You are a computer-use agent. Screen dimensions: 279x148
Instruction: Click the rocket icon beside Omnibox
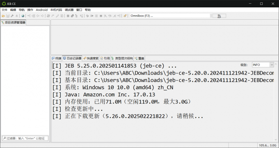point(125,16)
